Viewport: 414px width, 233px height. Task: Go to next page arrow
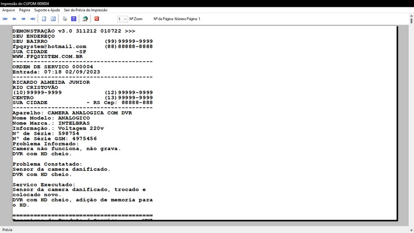pos(23,19)
